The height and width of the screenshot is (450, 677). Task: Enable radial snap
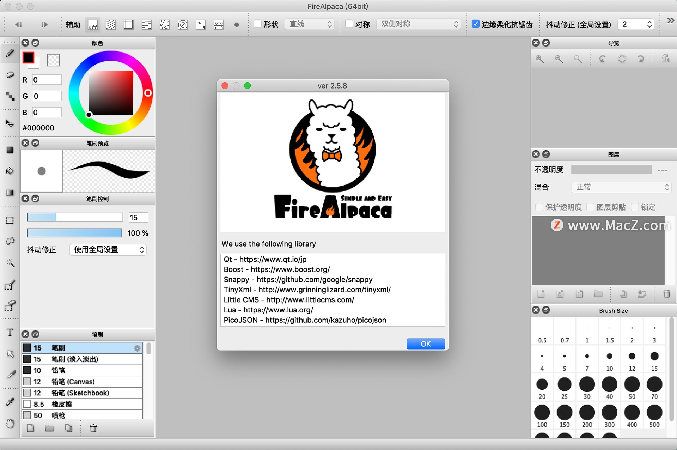pyautogui.click(x=165, y=25)
